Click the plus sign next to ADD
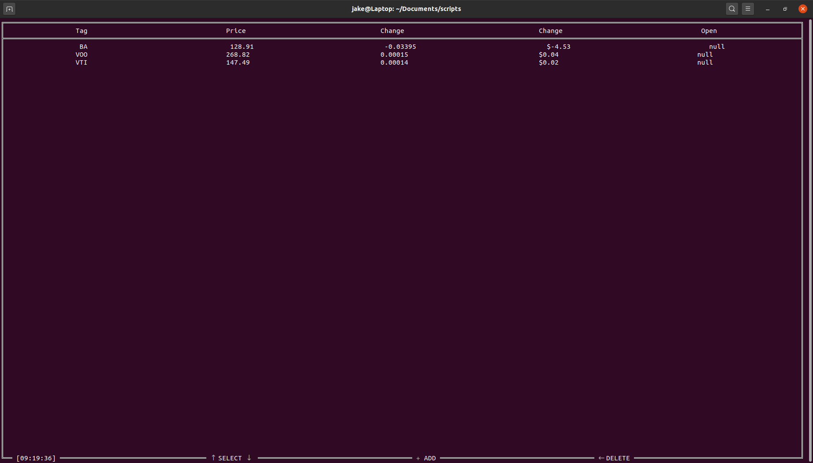Screen dimensions: 813x463 pos(418,458)
